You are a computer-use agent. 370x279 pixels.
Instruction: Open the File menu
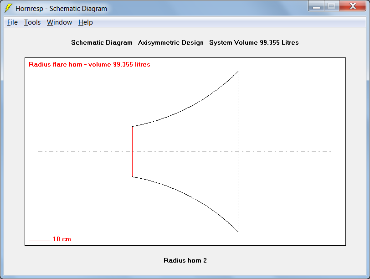click(12, 22)
